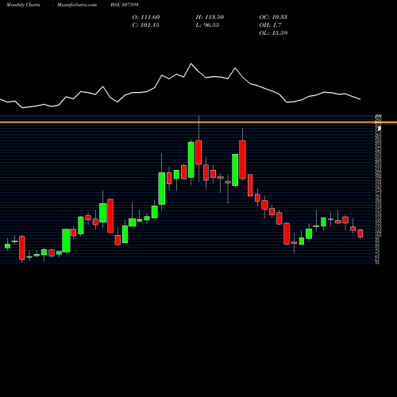Screen dimensions: 397x397
Task: Click the last red candle on the right
Action: (360, 233)
